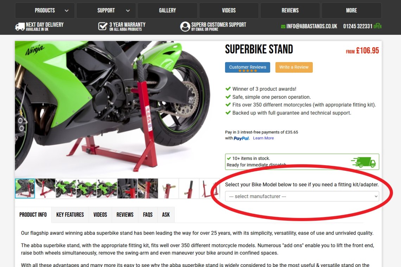
Task: Switch to the FAQs tab
Action: click(x=148, y=215)
